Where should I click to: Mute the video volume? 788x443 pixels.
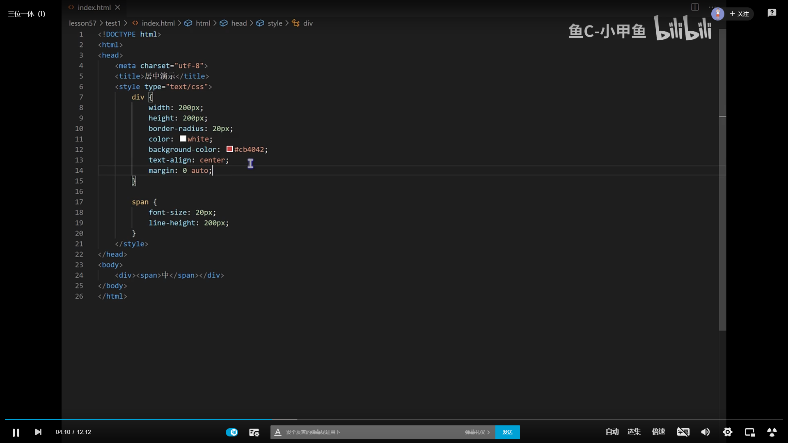706,432
